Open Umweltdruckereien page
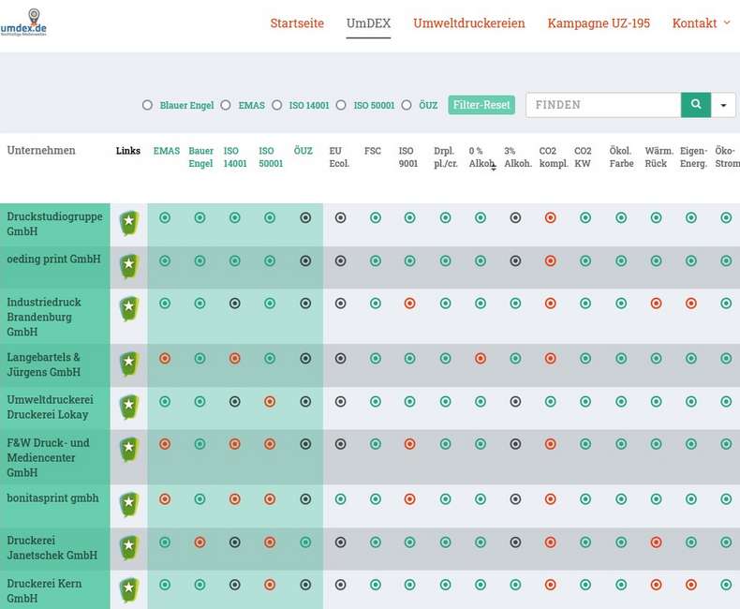This screenshot has width=740, height=609. tap(469, 23)
